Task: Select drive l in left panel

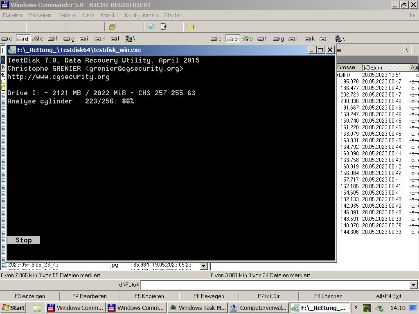Action: pos(115,39)
